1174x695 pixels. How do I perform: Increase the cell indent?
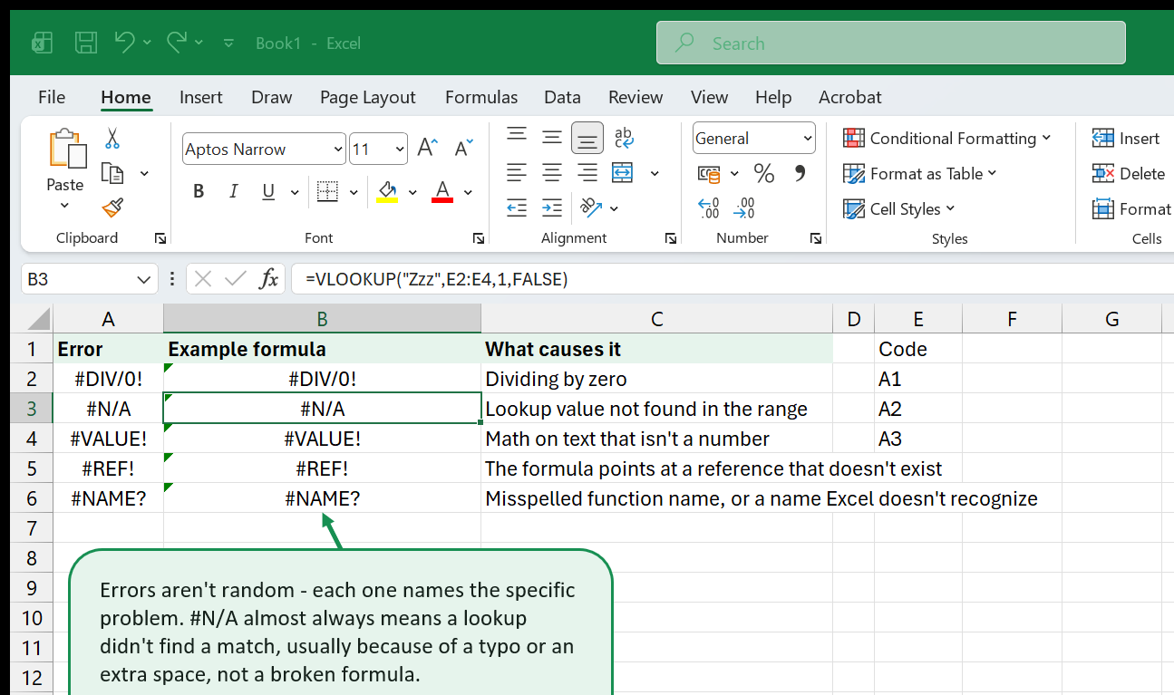552,208
